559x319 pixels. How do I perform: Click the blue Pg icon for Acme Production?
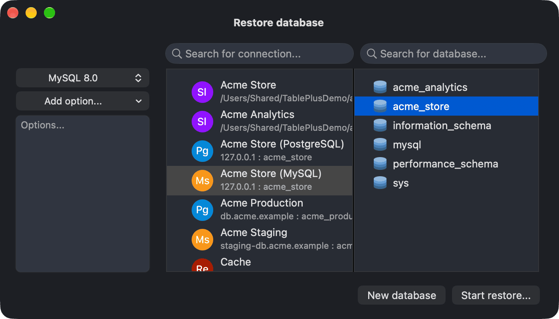202,210
